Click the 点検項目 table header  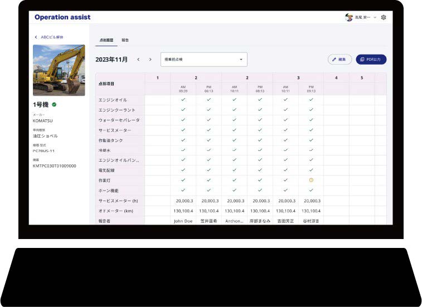coord(106,84)
